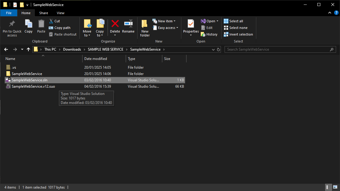Click Invert selection in ribbon

click(238, 34)
